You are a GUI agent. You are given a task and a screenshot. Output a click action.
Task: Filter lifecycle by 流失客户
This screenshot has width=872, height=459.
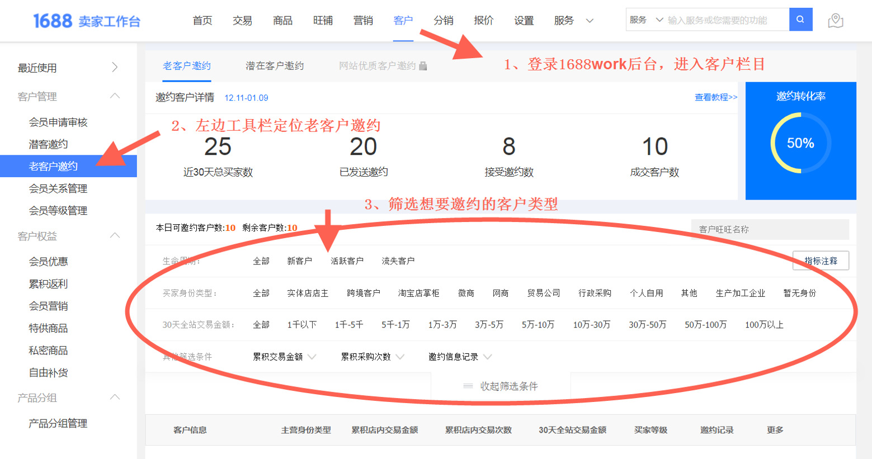tap(398, 261)
